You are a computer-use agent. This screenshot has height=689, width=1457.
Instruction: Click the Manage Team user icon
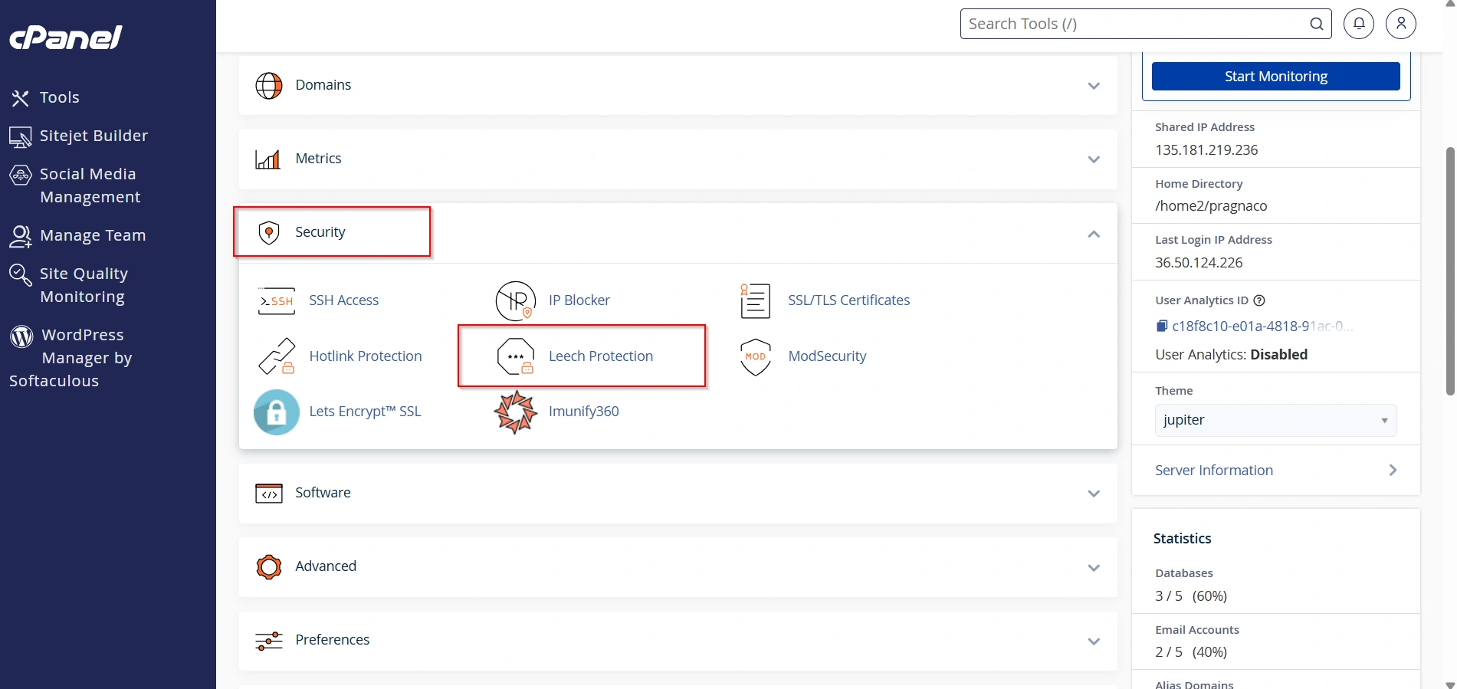point(20,237)
